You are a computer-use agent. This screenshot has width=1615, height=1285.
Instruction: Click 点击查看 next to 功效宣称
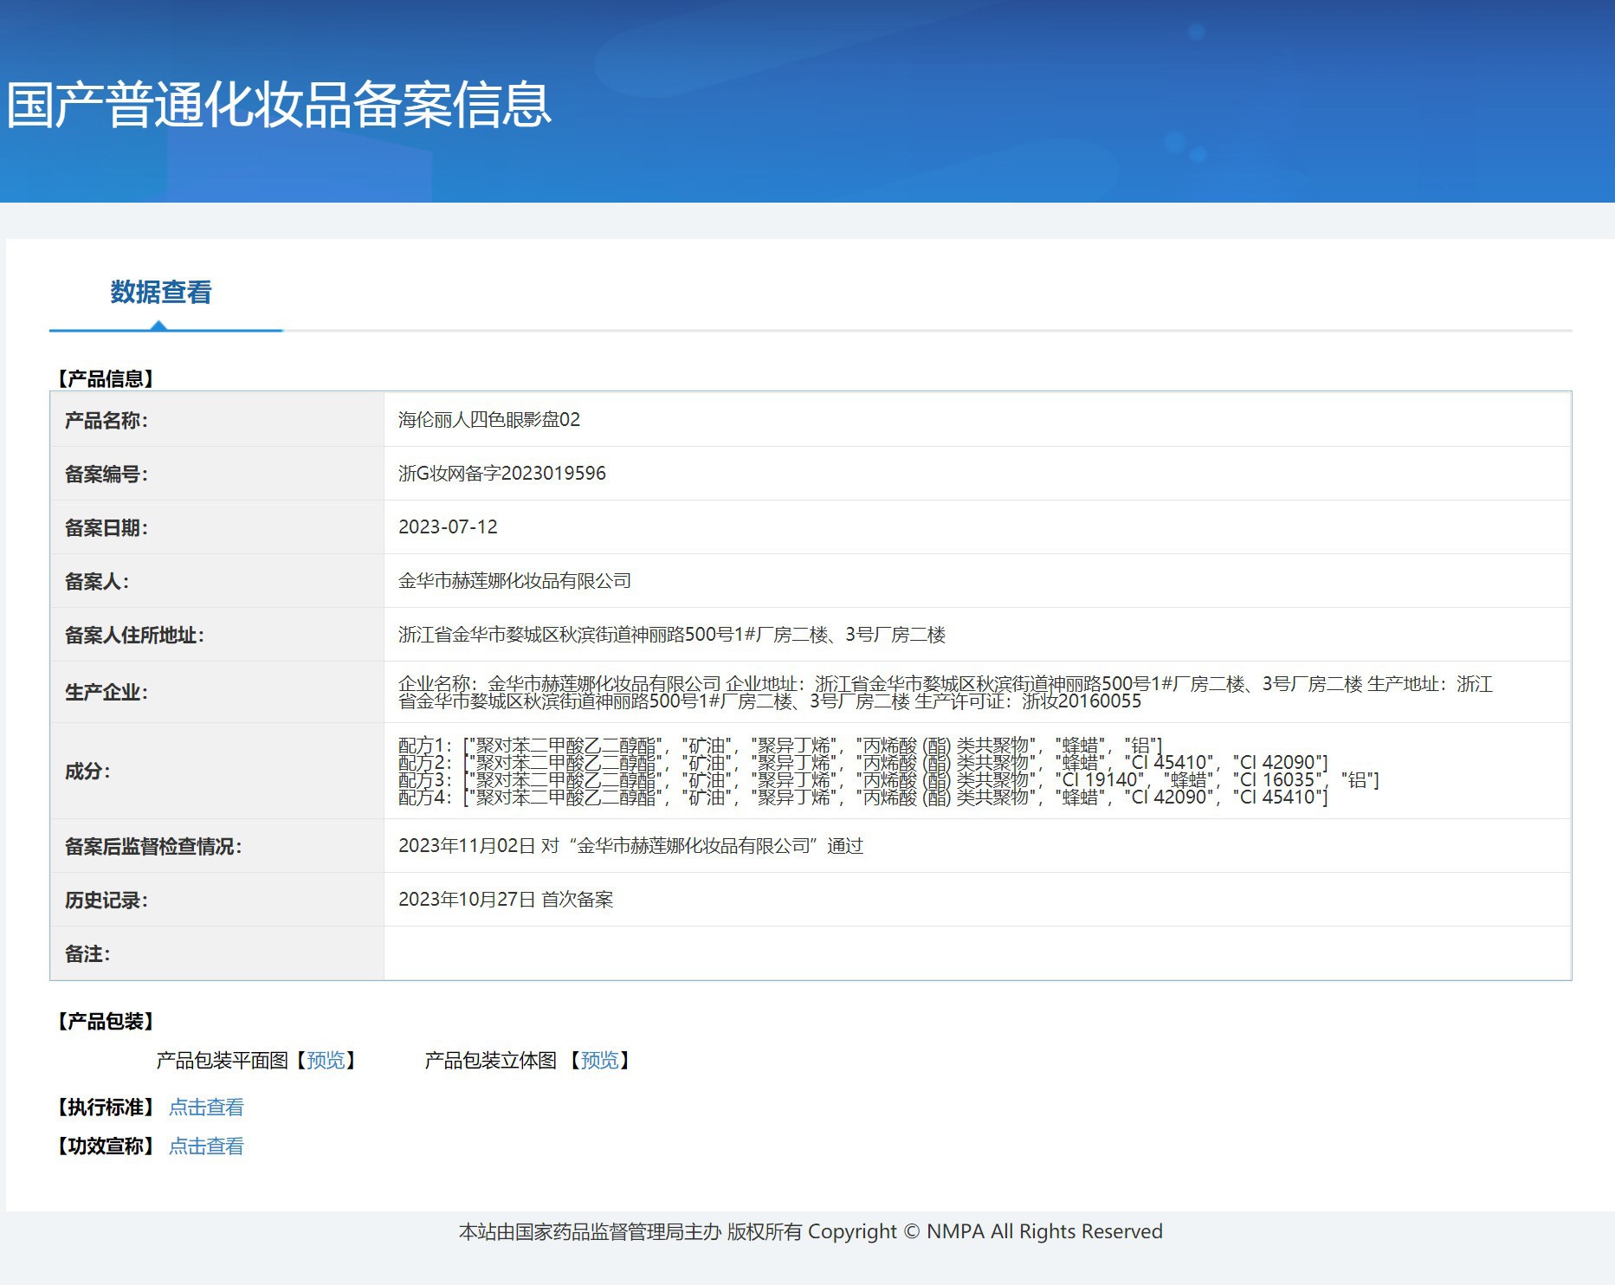[206, 1146]
